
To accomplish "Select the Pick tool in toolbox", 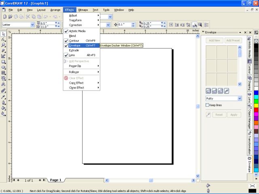I will [3, 34].
